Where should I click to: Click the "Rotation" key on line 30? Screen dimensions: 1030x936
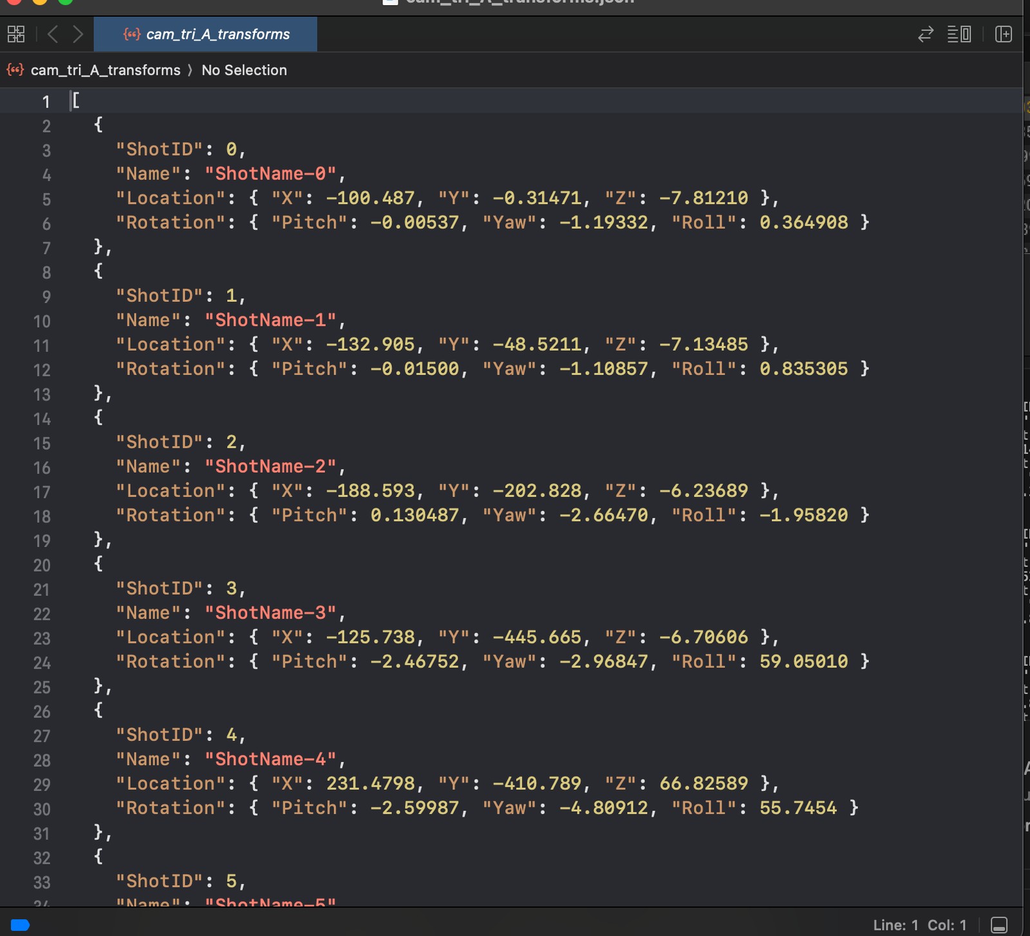[x=171, y=808]
